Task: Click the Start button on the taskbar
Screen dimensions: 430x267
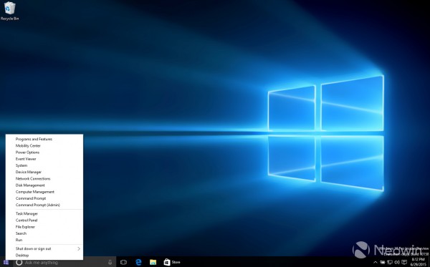Action: (6, 262)
